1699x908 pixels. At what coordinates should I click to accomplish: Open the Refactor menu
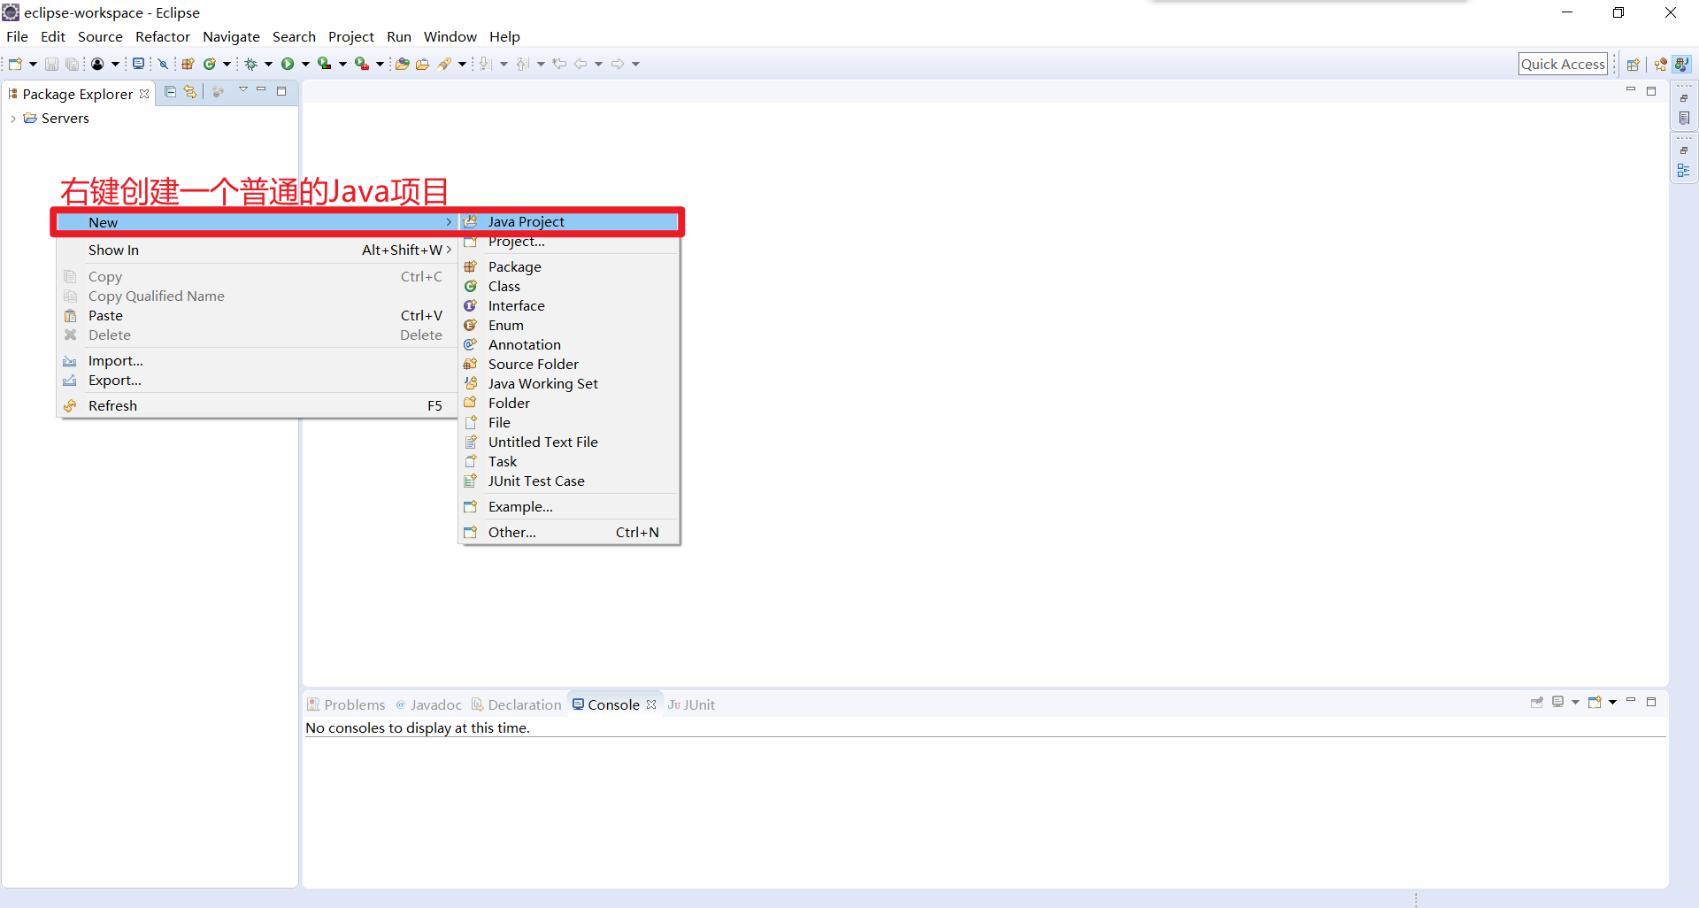pyautogui.click(x=163, y=36)
